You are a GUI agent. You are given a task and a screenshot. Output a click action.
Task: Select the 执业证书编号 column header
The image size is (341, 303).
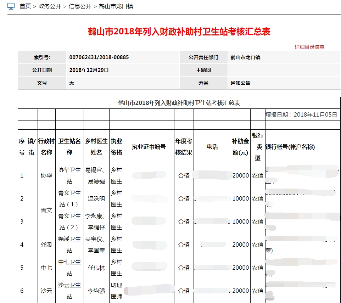(149, 147)
